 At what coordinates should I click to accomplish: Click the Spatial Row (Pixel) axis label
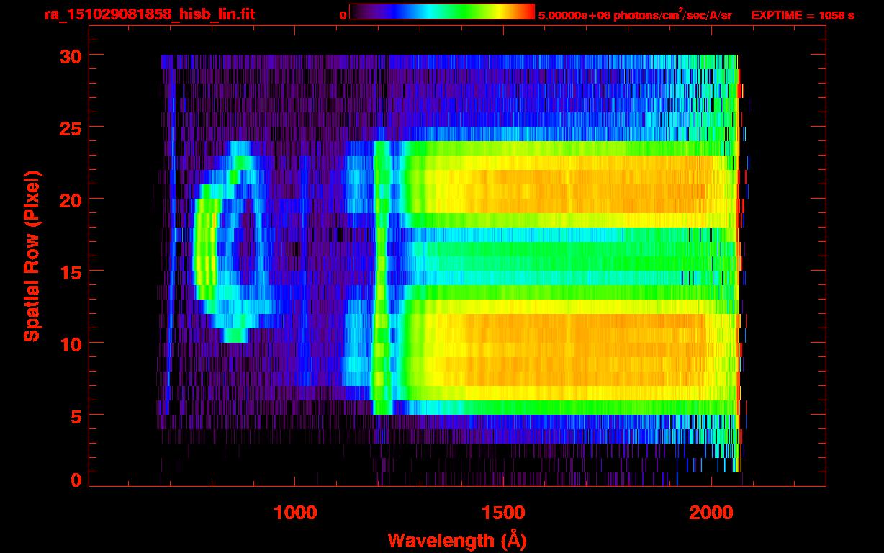[x=32, y=256]
